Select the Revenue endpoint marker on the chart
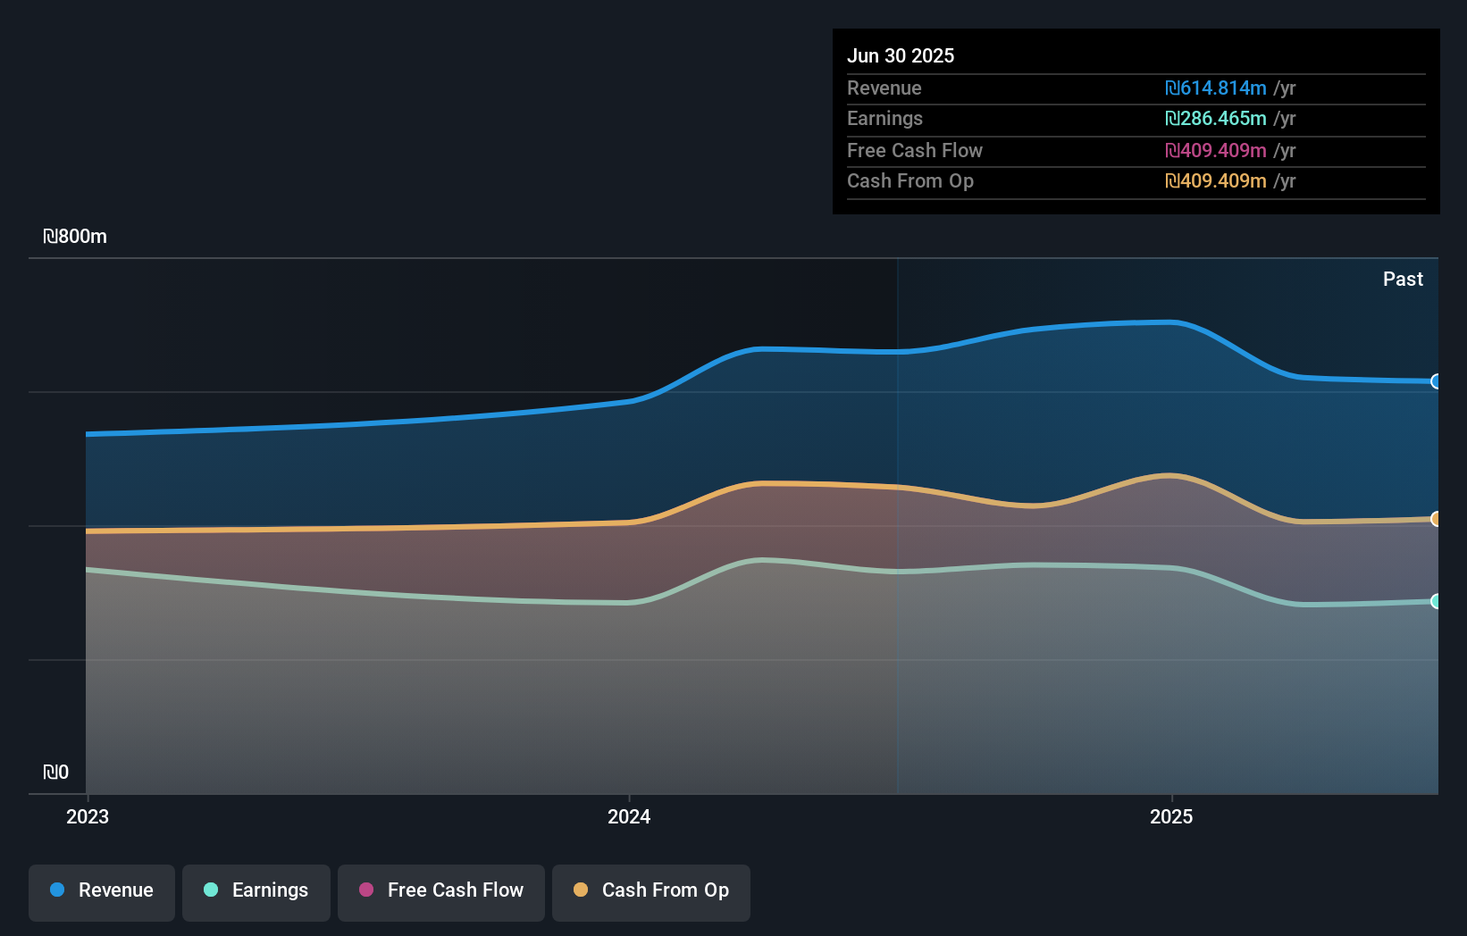 (x=1437, y=381)
